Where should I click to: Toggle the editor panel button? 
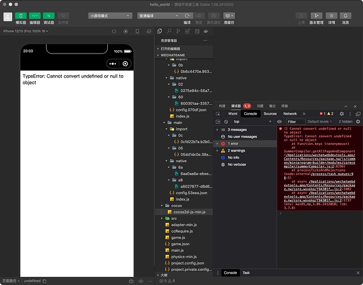tap(35, 16)
